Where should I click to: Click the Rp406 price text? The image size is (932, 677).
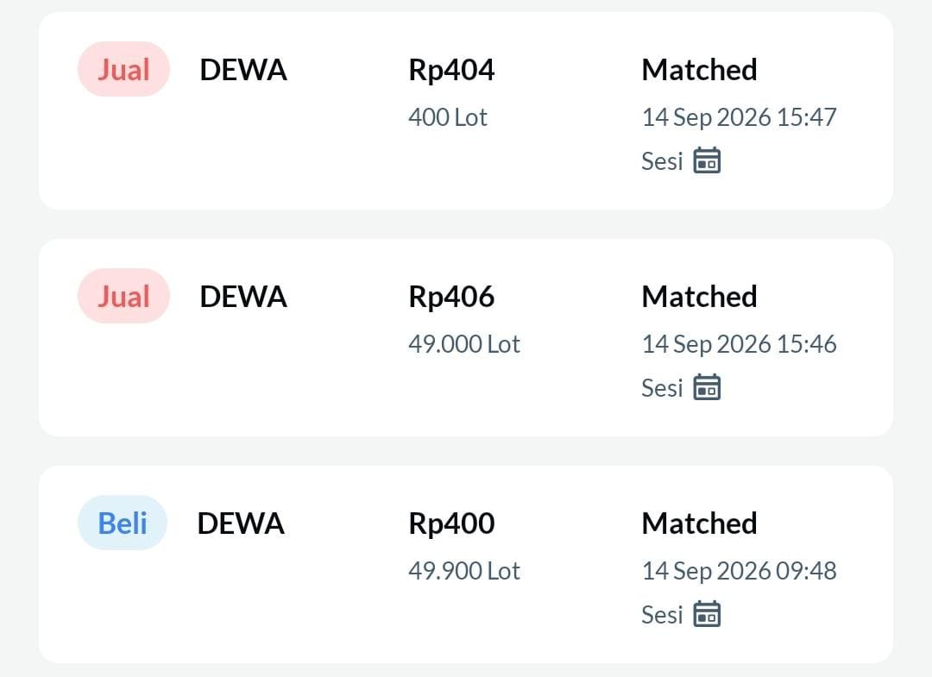point(451,298)
